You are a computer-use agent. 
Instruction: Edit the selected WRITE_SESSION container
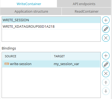106,29
